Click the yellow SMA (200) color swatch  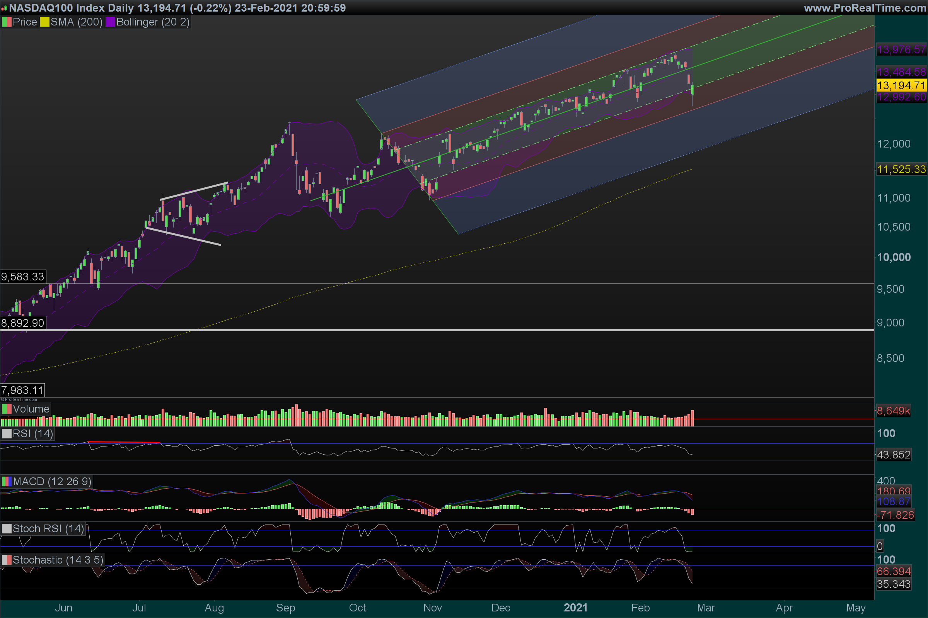tap(44, 22)
